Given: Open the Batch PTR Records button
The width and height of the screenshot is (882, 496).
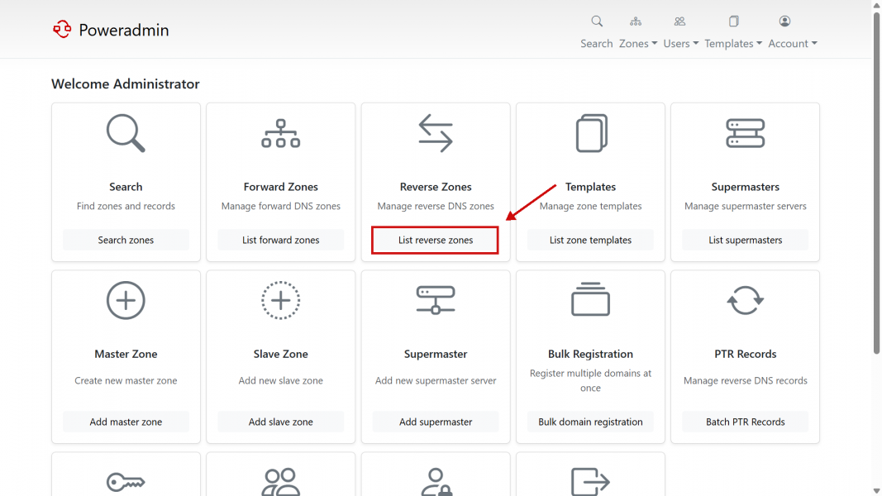Looking at the screenshot, I should point(745,422).
